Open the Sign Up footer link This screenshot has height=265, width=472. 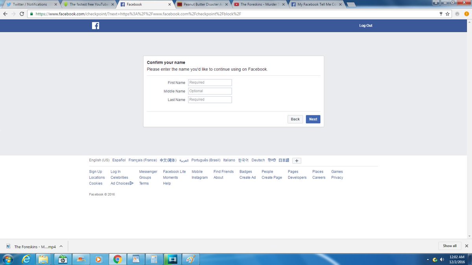tap(96, 172)
